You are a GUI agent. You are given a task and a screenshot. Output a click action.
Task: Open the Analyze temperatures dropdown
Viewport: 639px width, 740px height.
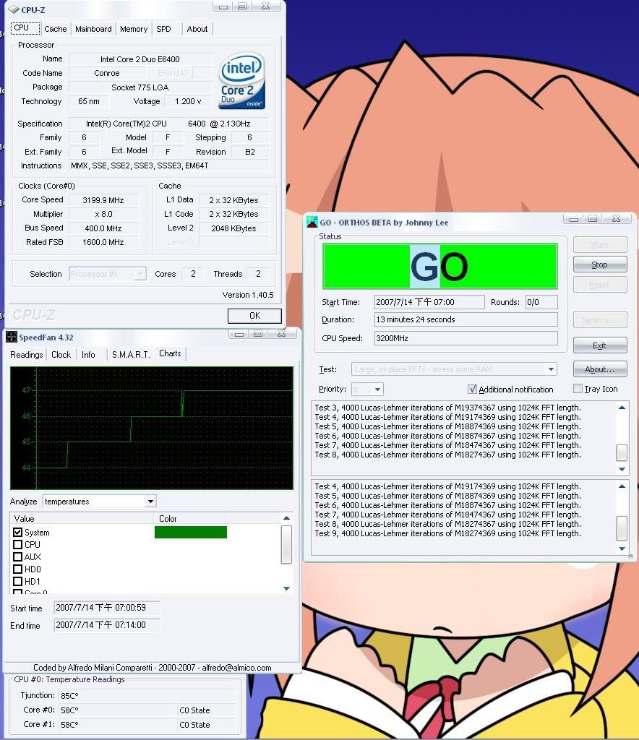pos(150,502)
